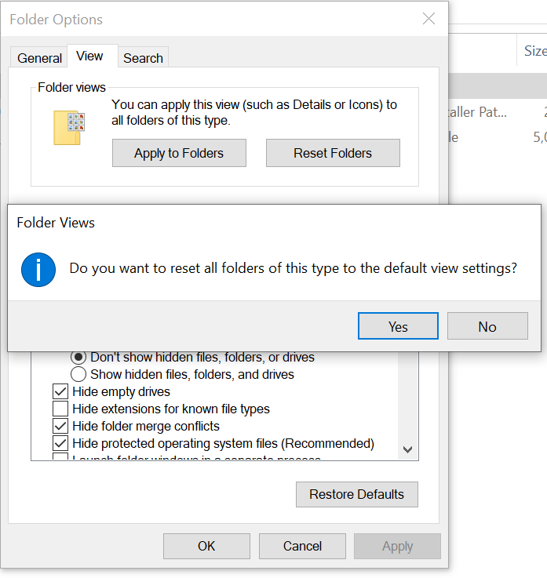Enable Hide extensions for known file types
This screenshot has height=578, width=547.
tap(60, 409)
